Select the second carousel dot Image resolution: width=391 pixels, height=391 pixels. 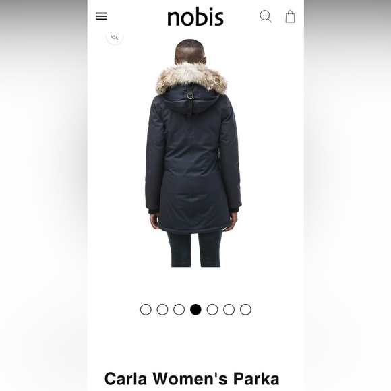click(x=162, y=309)
